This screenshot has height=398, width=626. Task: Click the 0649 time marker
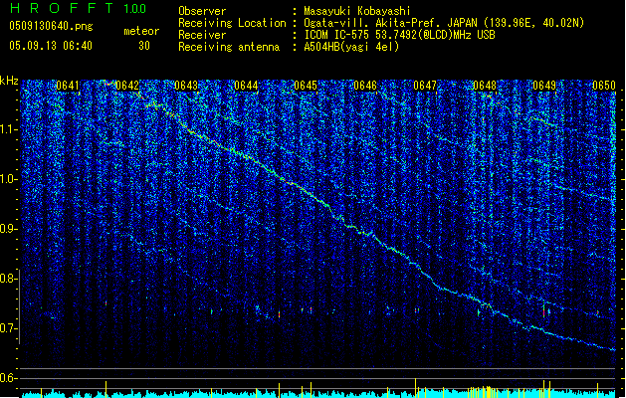pyautogui.click(x=544, y=86)
